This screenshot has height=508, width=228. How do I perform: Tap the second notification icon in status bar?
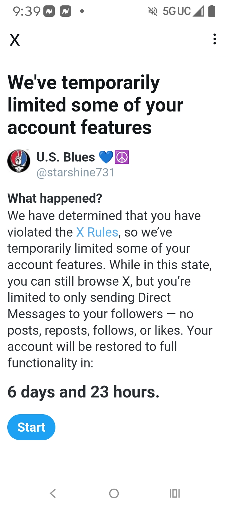66,12
